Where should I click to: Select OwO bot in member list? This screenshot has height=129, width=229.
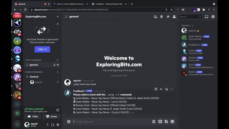198,66
